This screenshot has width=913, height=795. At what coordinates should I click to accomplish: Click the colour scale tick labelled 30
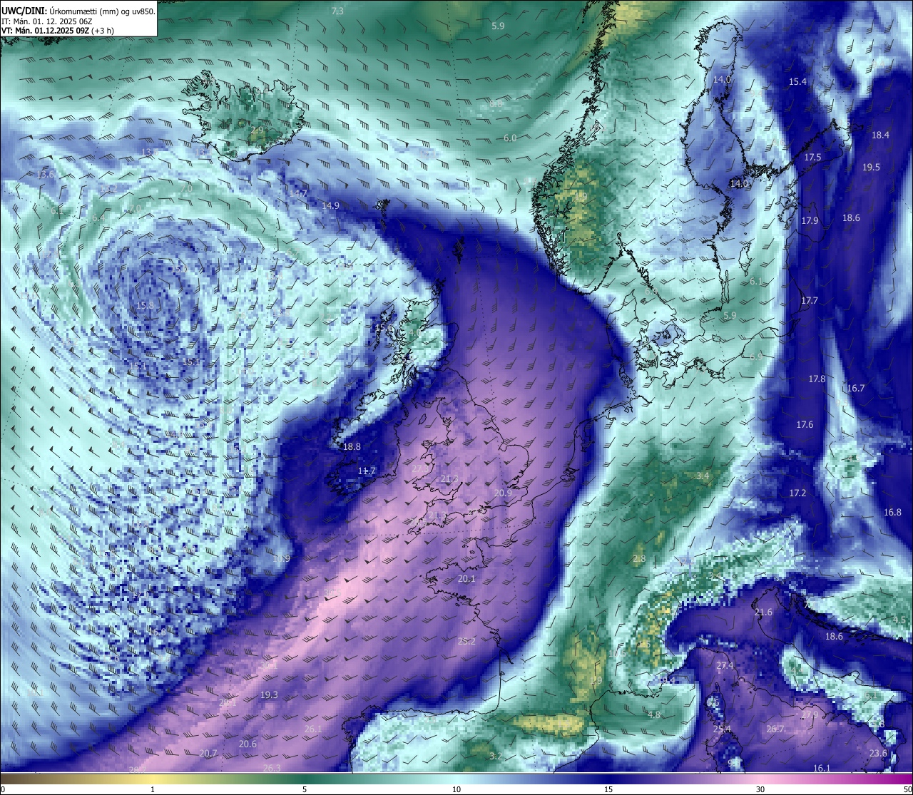coord(760,789)
